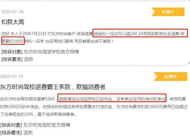This screenshot has height=138, width=190.
Task: Click the 处理中 badge on 2020-07-14 complaint
Action: click(x=170, y=76)
